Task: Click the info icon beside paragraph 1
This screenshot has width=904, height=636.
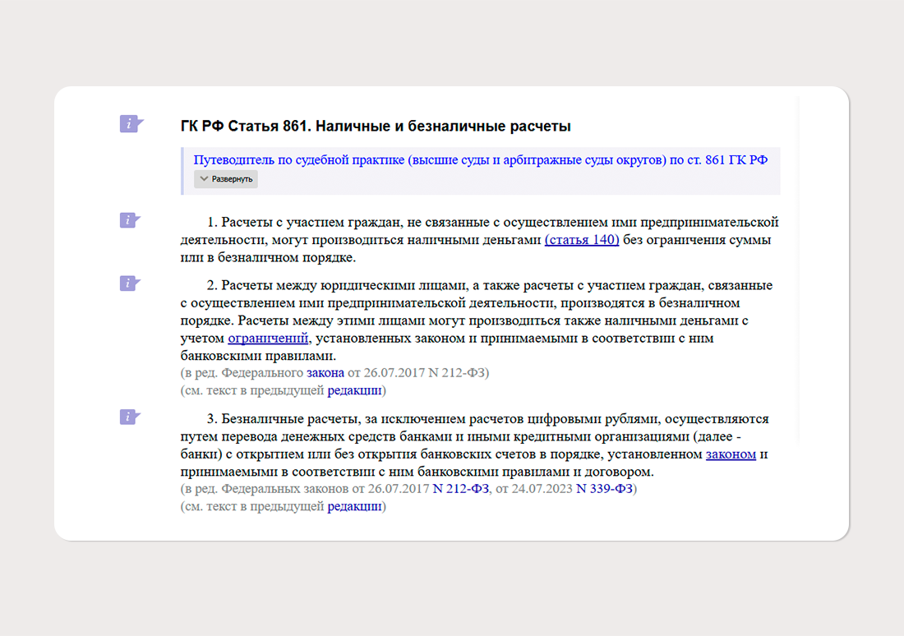Action: pos(130,220)
